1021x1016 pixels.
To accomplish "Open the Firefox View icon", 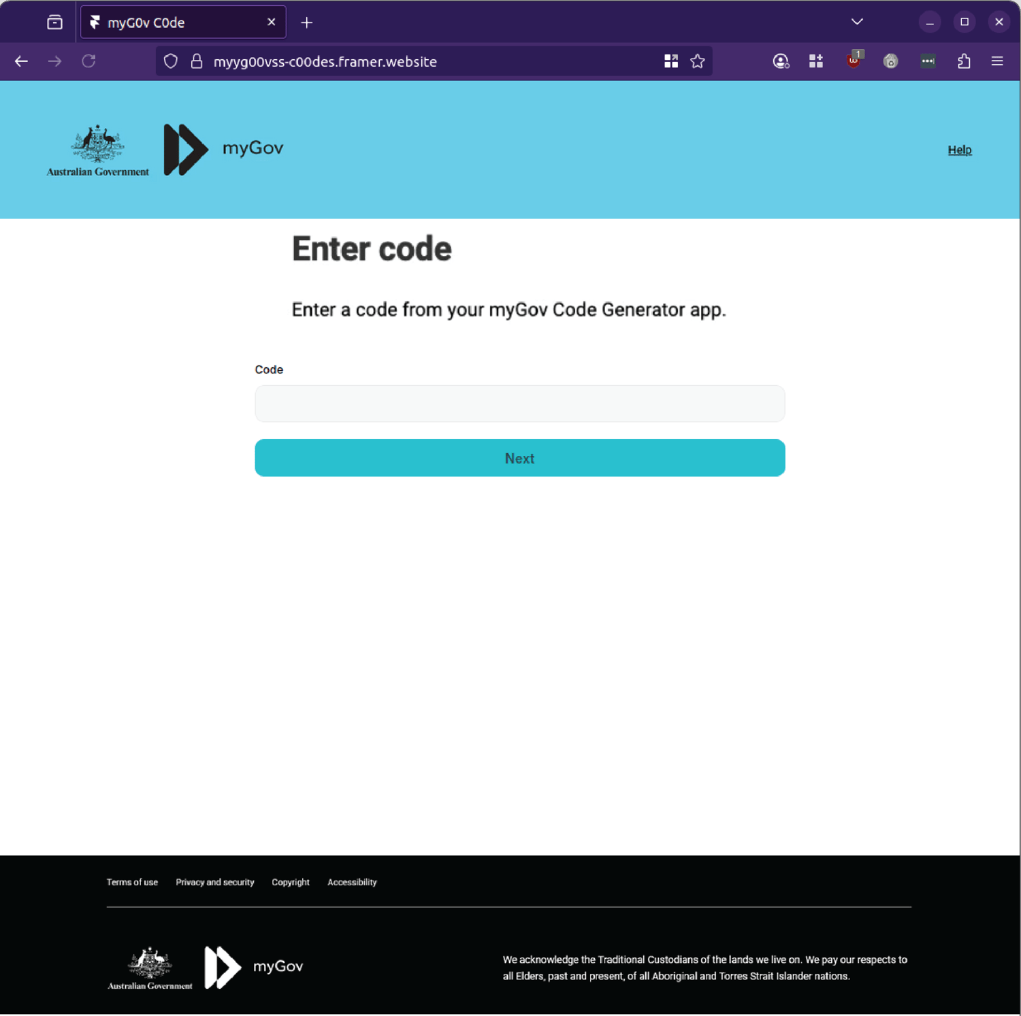I will (55, 22).
